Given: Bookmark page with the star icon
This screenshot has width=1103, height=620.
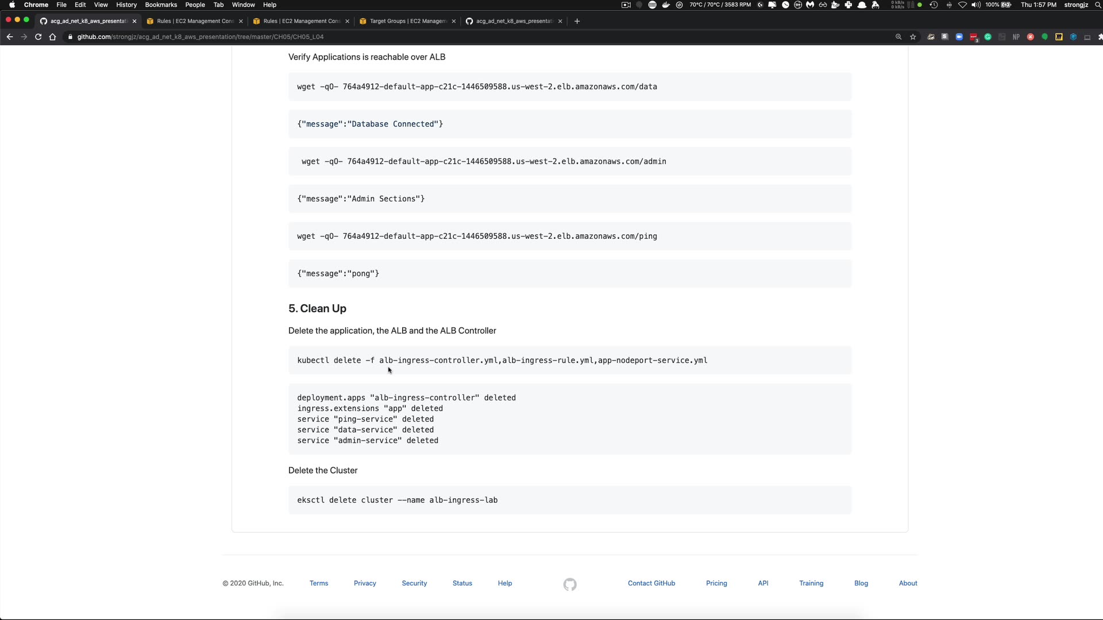Looking at the screenshot, I should [x=913, y=37].
